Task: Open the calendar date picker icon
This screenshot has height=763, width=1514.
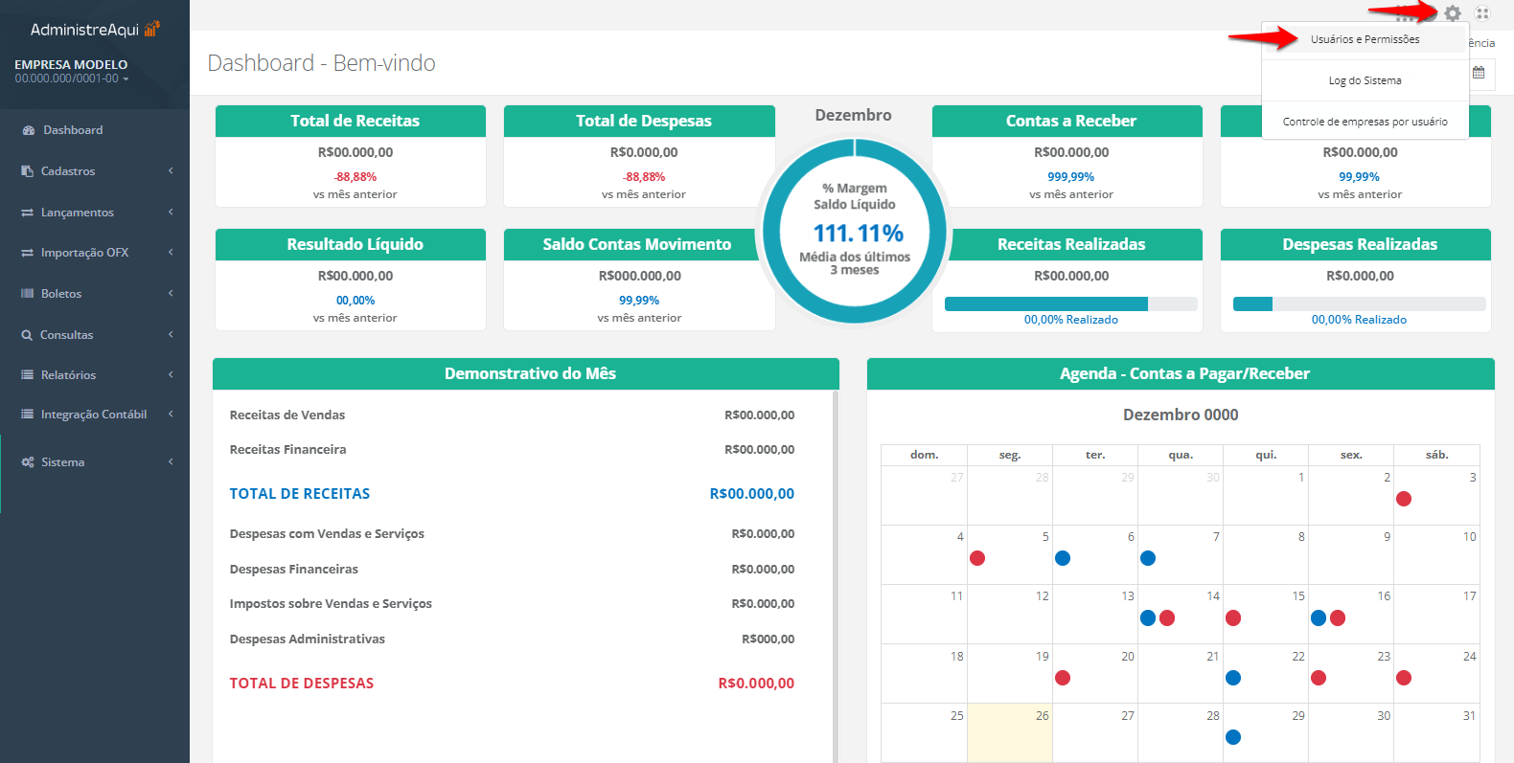Action: pos(1479,73)
